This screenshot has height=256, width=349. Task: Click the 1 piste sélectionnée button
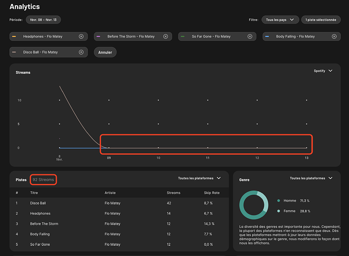tap(321, 20)
